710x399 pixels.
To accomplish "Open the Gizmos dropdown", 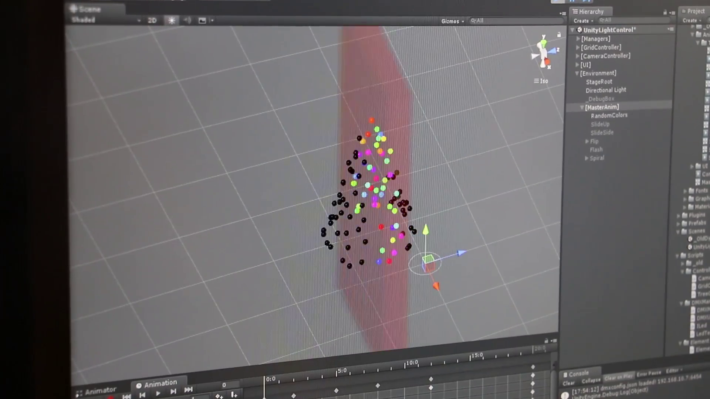I will (x=453, y=21).
